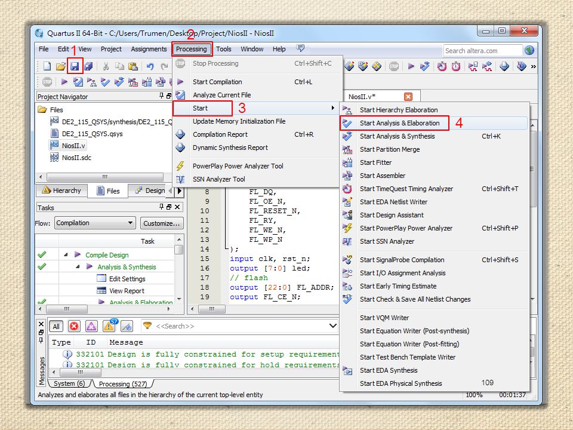The image size is (573, 430).
Task: Click the Paste clipboard icon
Action: 133,66
